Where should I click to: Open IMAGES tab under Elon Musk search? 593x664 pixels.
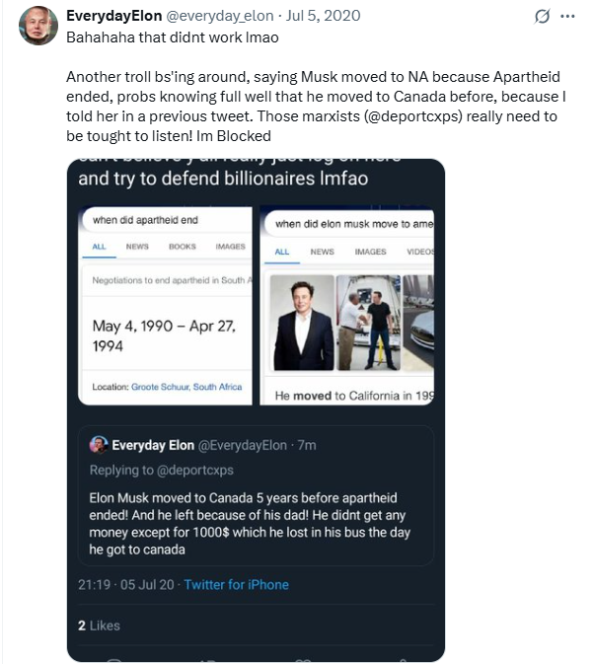(370, 252)
